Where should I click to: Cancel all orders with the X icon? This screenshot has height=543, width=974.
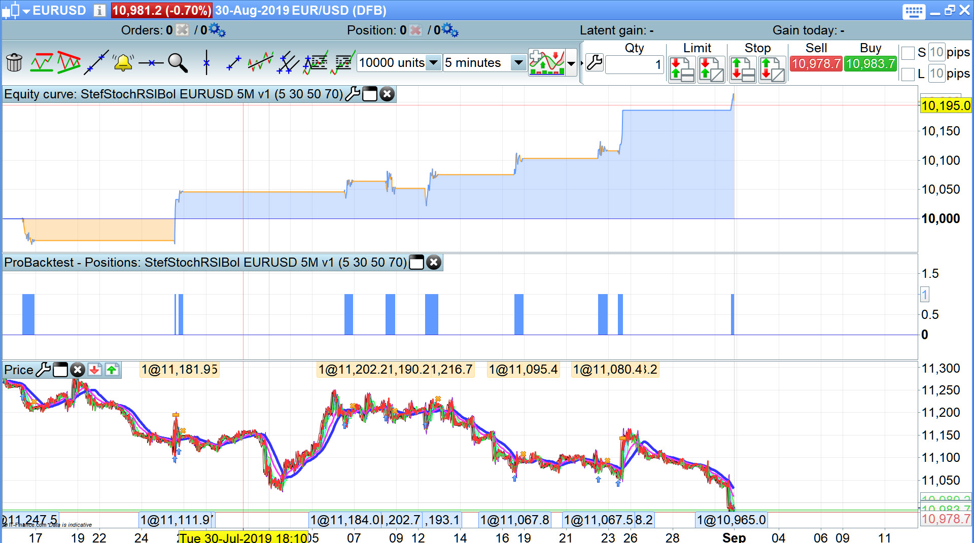coord(182,30)
